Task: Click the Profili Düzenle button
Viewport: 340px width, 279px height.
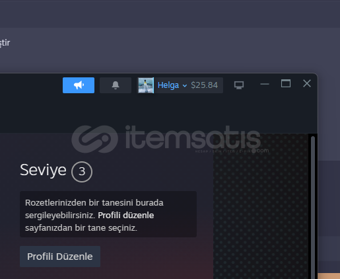Action: tap(60, 257)
